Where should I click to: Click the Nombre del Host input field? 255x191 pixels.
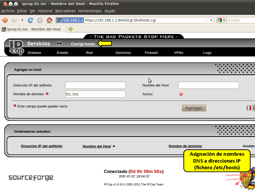pos(208,85)
